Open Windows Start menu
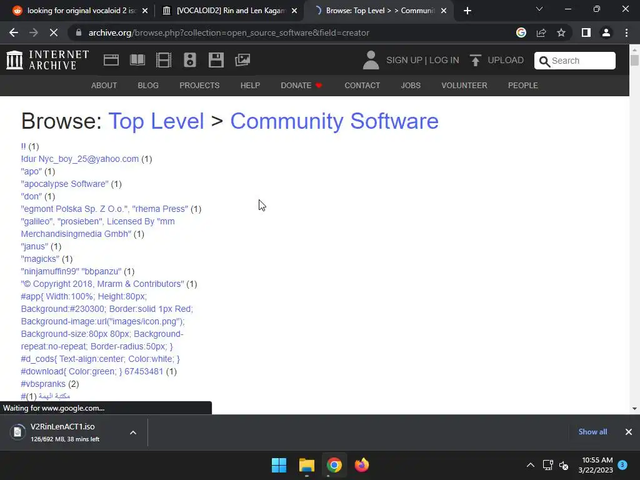Screen dimensions: 640x480 [279, 465]
